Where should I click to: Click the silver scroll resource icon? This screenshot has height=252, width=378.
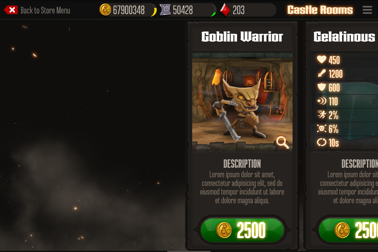pos(165,10)
